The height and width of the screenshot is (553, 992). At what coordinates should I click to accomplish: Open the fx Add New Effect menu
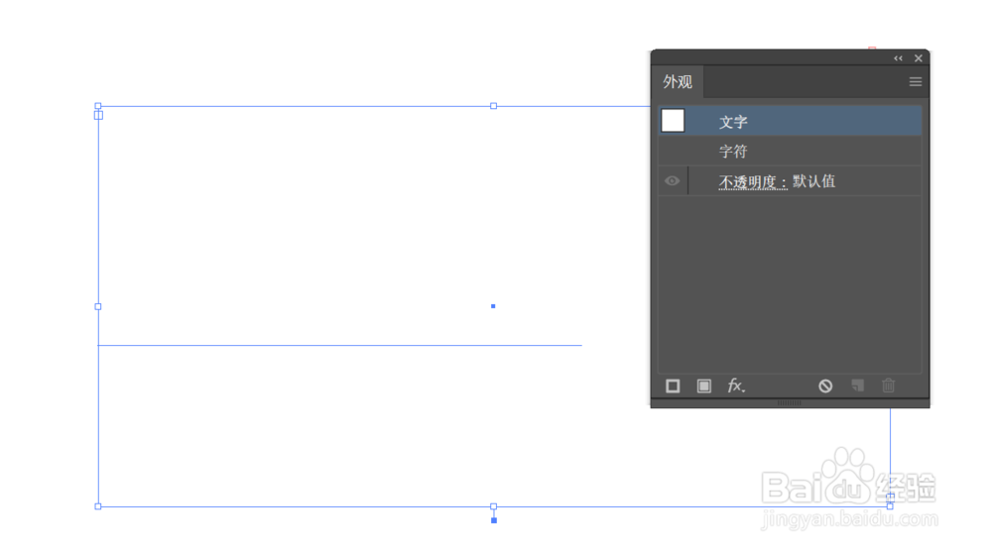point(736,386)
